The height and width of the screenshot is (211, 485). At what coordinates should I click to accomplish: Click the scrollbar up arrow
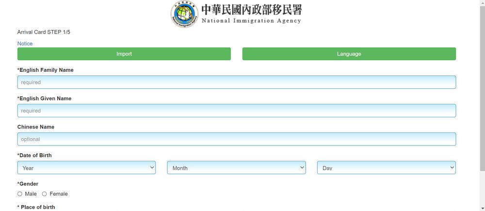482,2
